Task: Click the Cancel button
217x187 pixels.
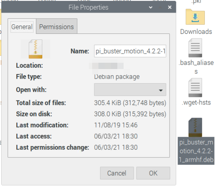Action: pos(117,173)
